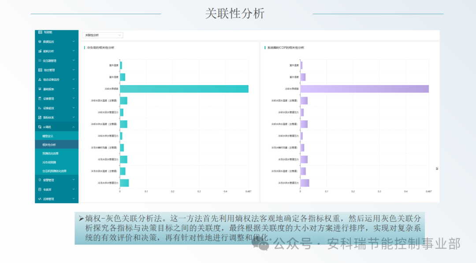Collapse the AI调优 menu chevron

[x=74, y=127]
